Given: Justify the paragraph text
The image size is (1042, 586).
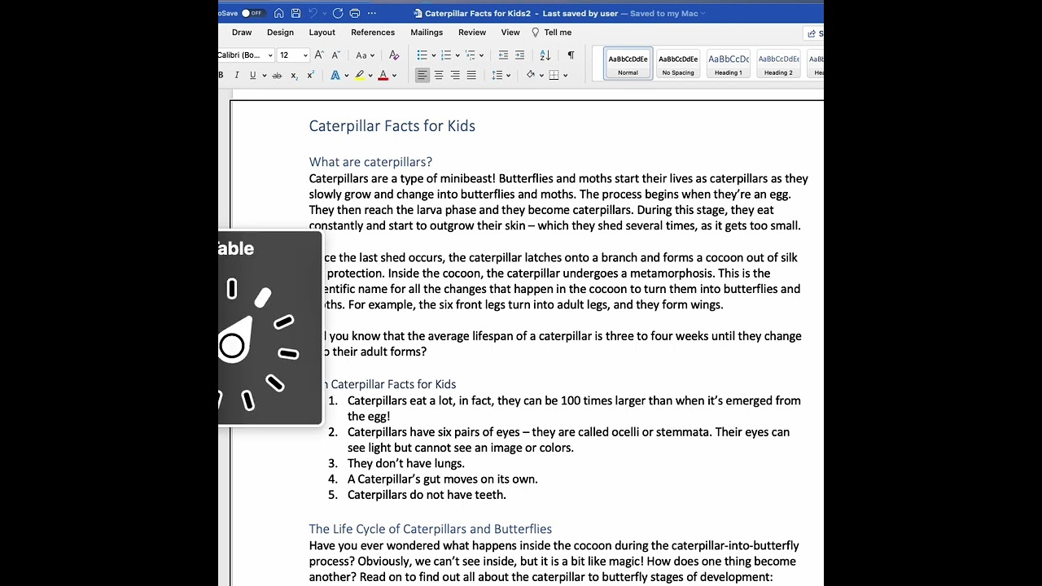Looking at the screenshot, I should click(x=471, y=76).
